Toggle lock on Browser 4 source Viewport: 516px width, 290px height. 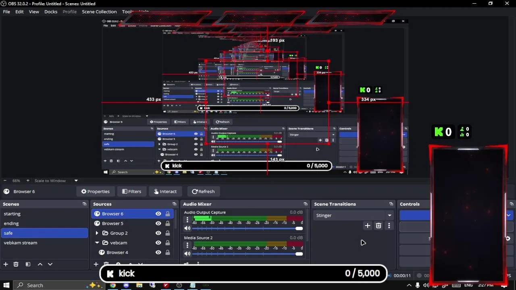click(168, 253)
